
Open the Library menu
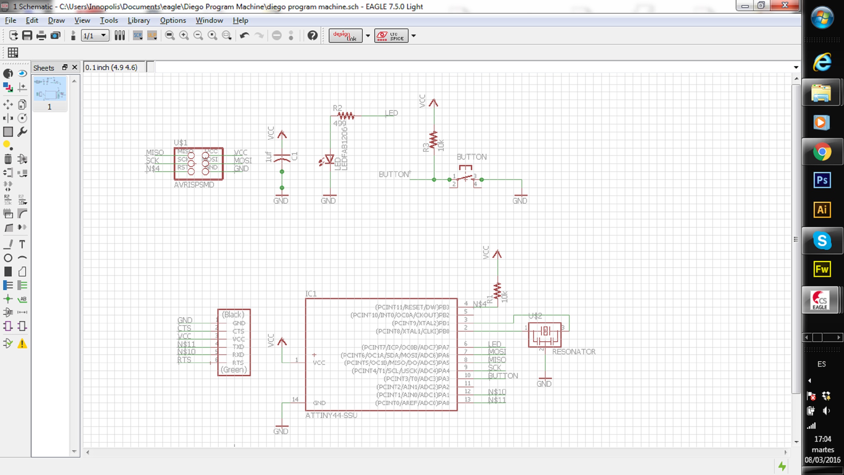coord(139,20)
